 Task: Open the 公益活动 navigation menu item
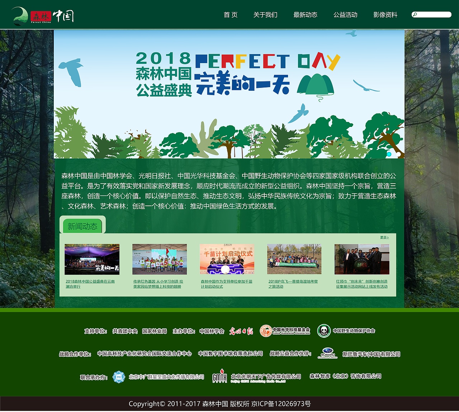point(345,15)
